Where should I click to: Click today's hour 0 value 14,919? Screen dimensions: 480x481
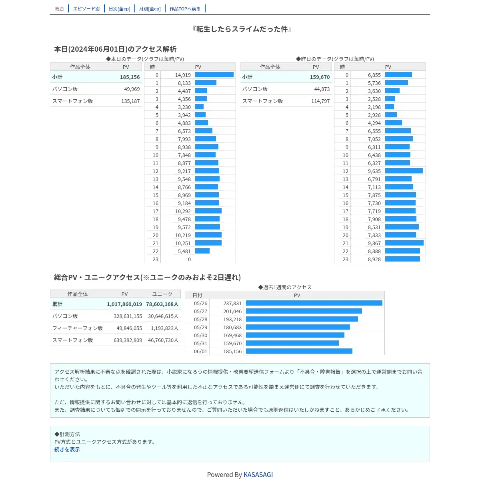coord(183,75)
